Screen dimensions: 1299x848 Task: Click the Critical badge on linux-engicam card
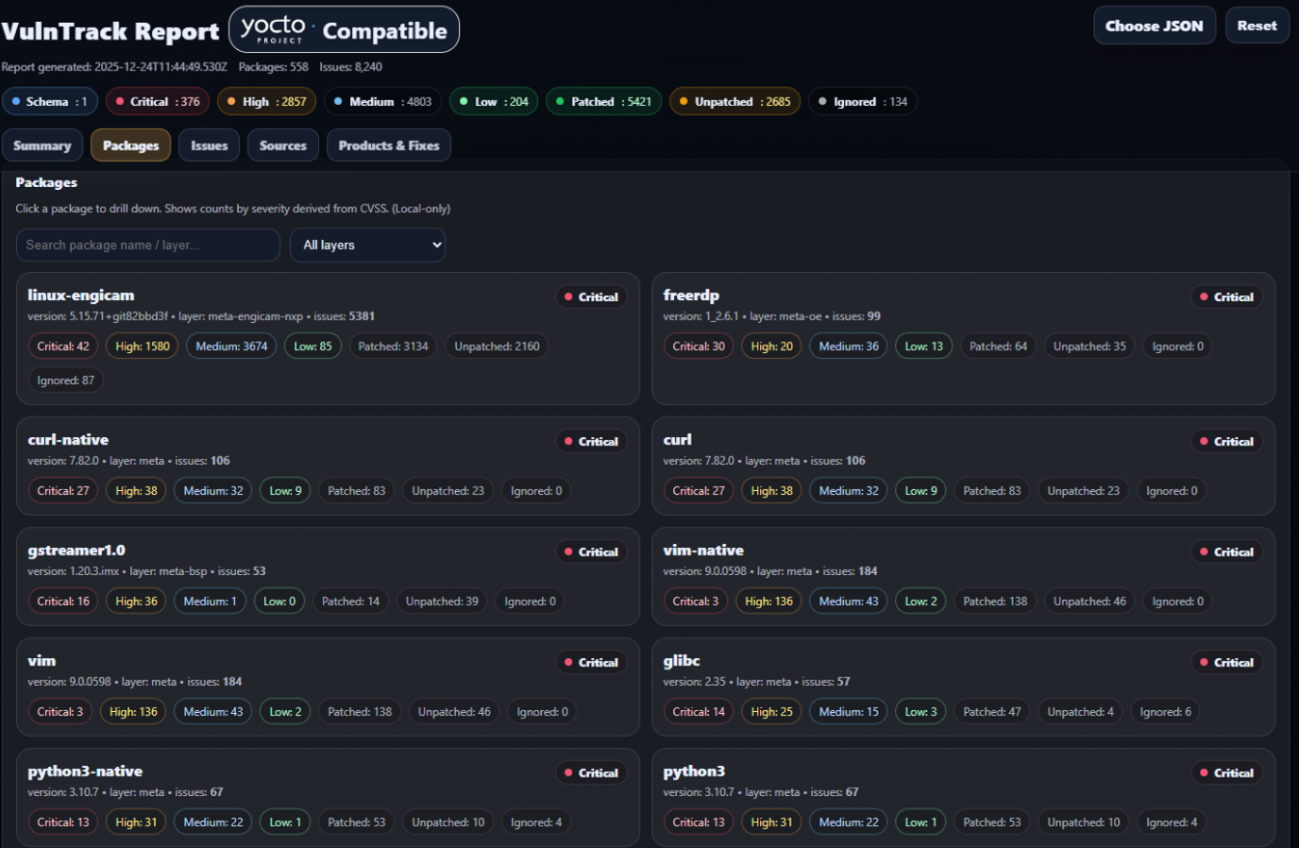(x=591, y=297)
